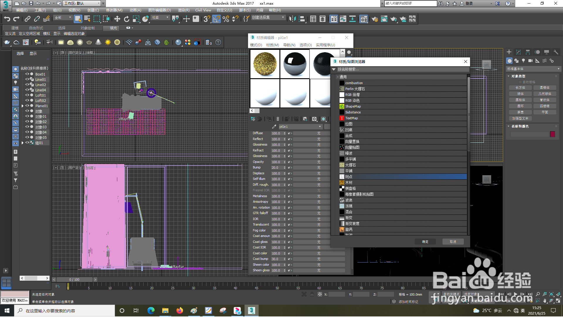Click the Render Setup teapot icon
563x317 pixels.
point(374,19)
